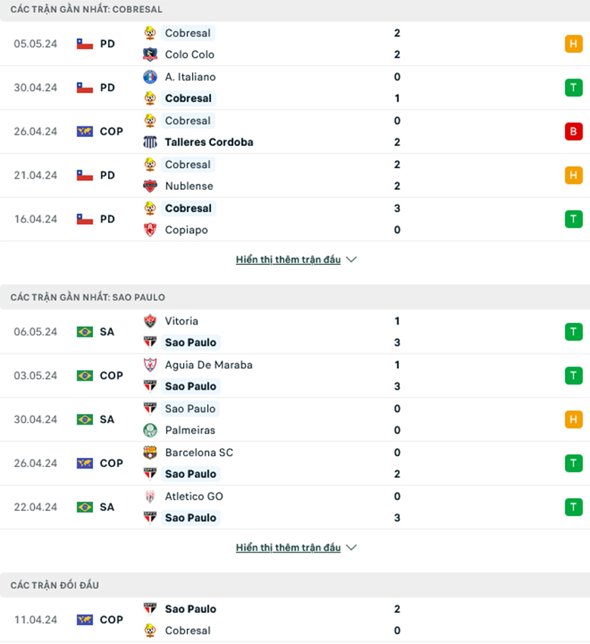590x644 pixels.
Task: Click red B result badge for Talleres match
Action: point(573,132)
